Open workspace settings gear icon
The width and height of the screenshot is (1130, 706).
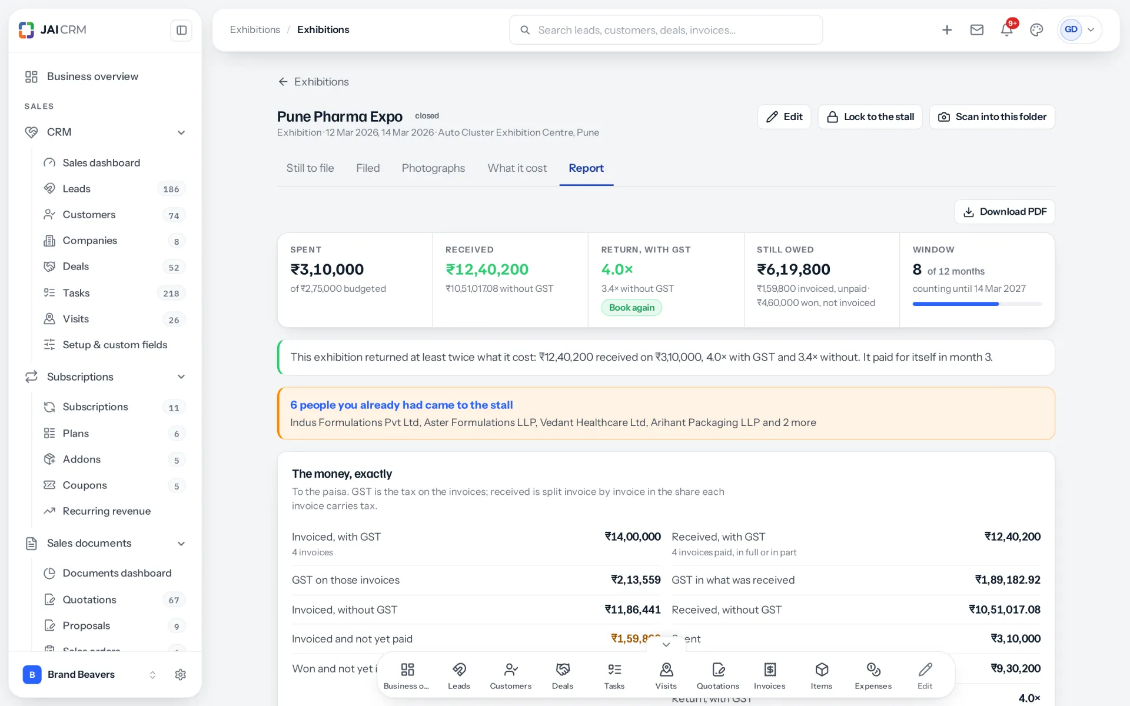tap(181, 675)
